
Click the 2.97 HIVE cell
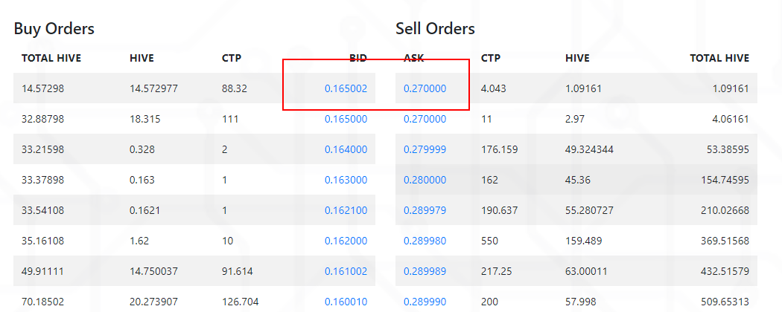coord(575,119)
